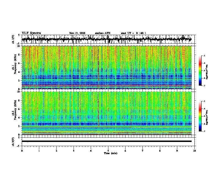Click the "VLF Spectra" plot title
This screenshot has width=219, height=169.
point(31,33)
